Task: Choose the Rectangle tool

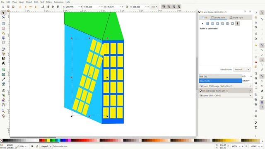Action: pos(3,24)
